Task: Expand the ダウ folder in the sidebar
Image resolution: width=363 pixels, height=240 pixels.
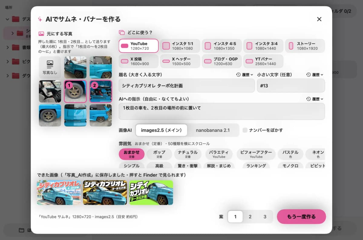Action: 7,76
